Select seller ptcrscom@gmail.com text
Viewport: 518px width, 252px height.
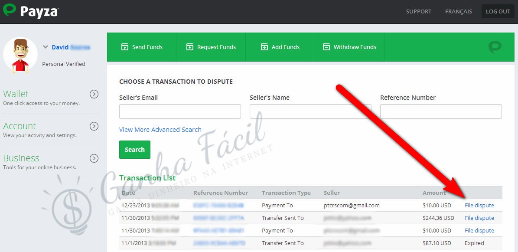pyautogui.click(x=352, y=205)
